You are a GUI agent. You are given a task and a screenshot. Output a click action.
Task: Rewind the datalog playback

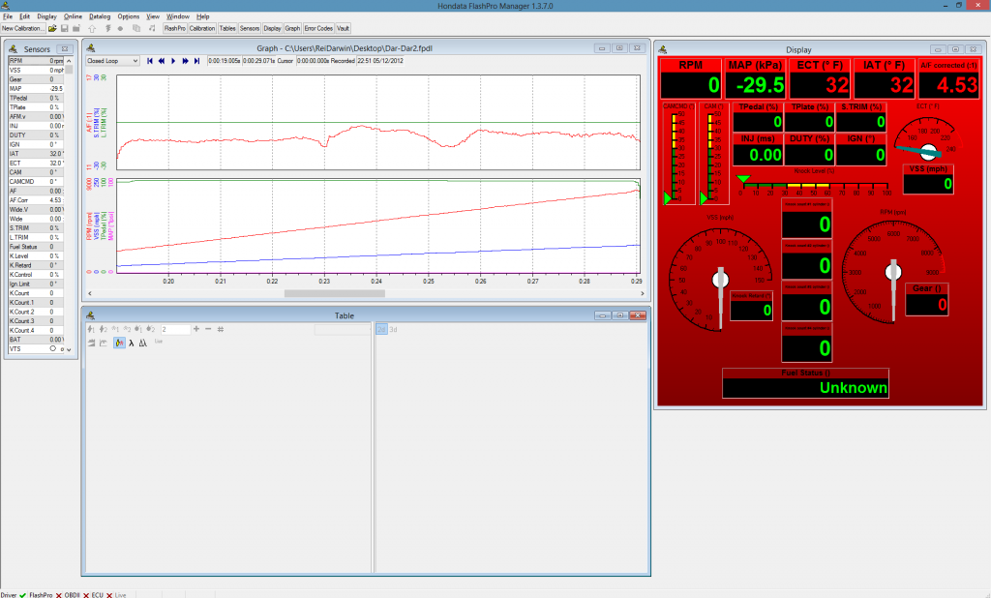click(162, 61)
